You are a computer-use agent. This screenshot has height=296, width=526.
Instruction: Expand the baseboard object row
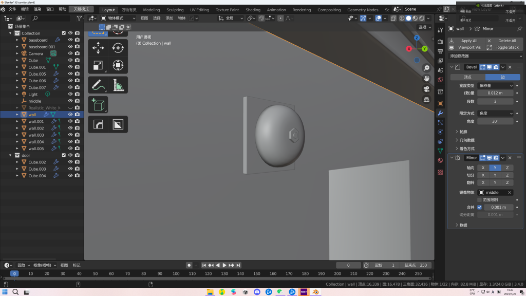(17, 40)
